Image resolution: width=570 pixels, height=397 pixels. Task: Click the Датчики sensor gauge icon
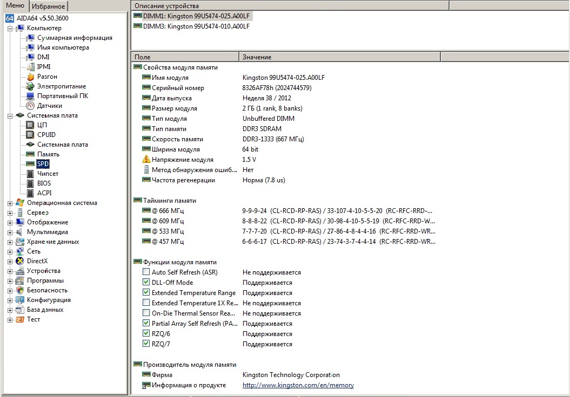[31, 106]
